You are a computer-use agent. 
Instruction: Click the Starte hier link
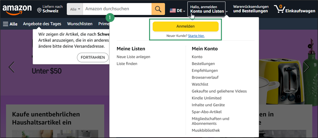[196, 36]
